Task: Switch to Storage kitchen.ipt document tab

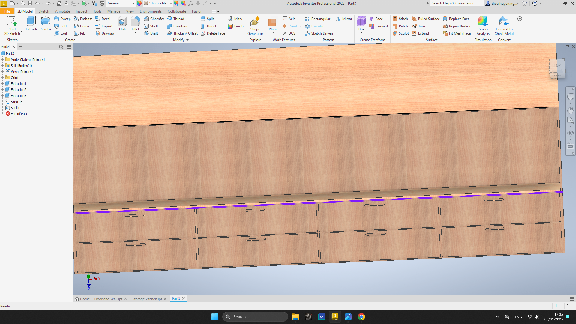Action: pyautogui.click(x=147, y=299)
